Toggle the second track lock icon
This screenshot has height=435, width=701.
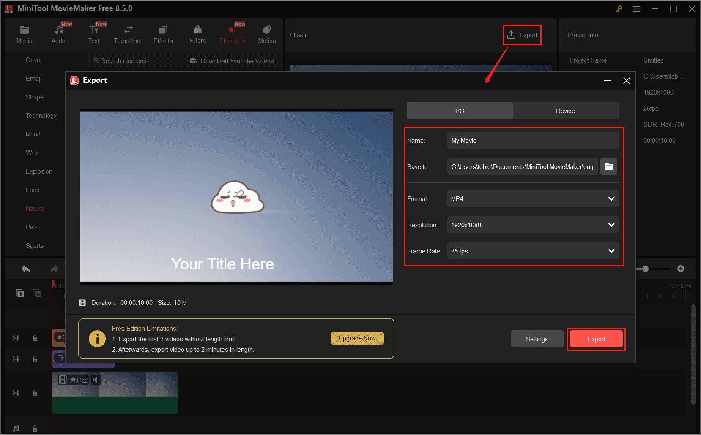click(x=35, y=359)
